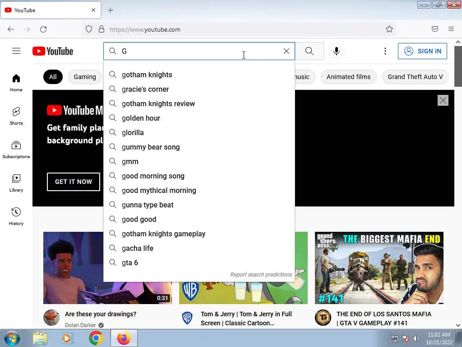Image resolution: width=462 pixels, height=347 pixels.
Task: Open a new browser tab
Action: click(110, 10)
